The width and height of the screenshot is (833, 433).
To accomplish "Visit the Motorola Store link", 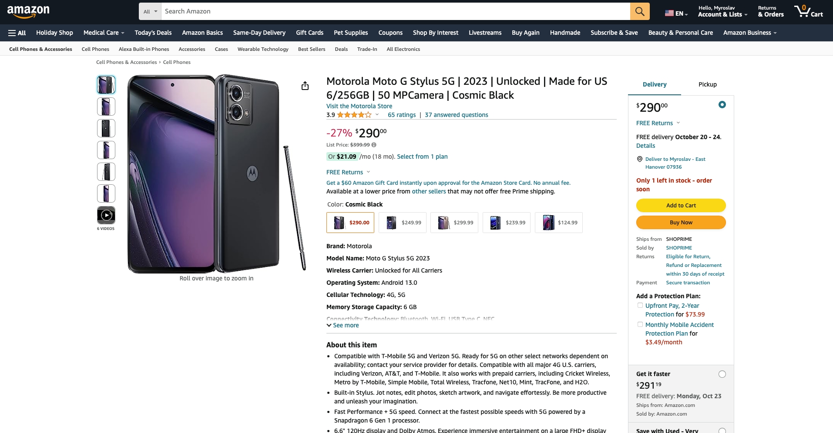I will (x=359, y=106).
